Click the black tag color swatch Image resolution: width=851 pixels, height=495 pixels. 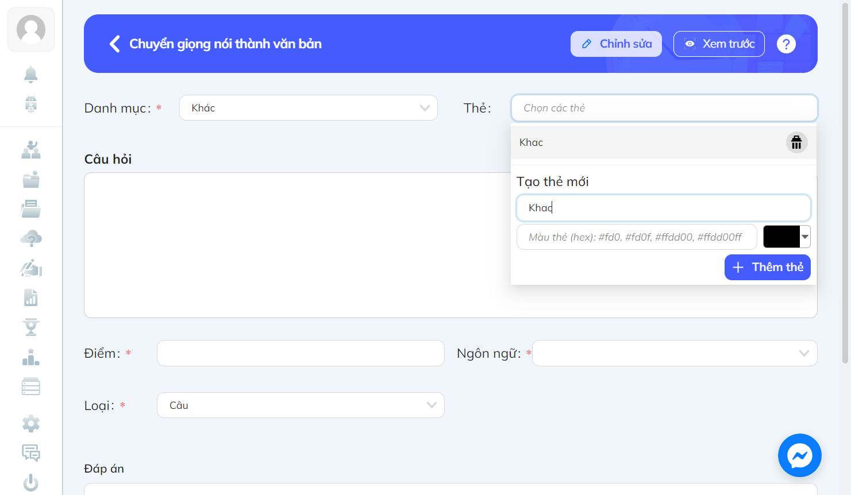pyautogui.click(x=781, y=237)
